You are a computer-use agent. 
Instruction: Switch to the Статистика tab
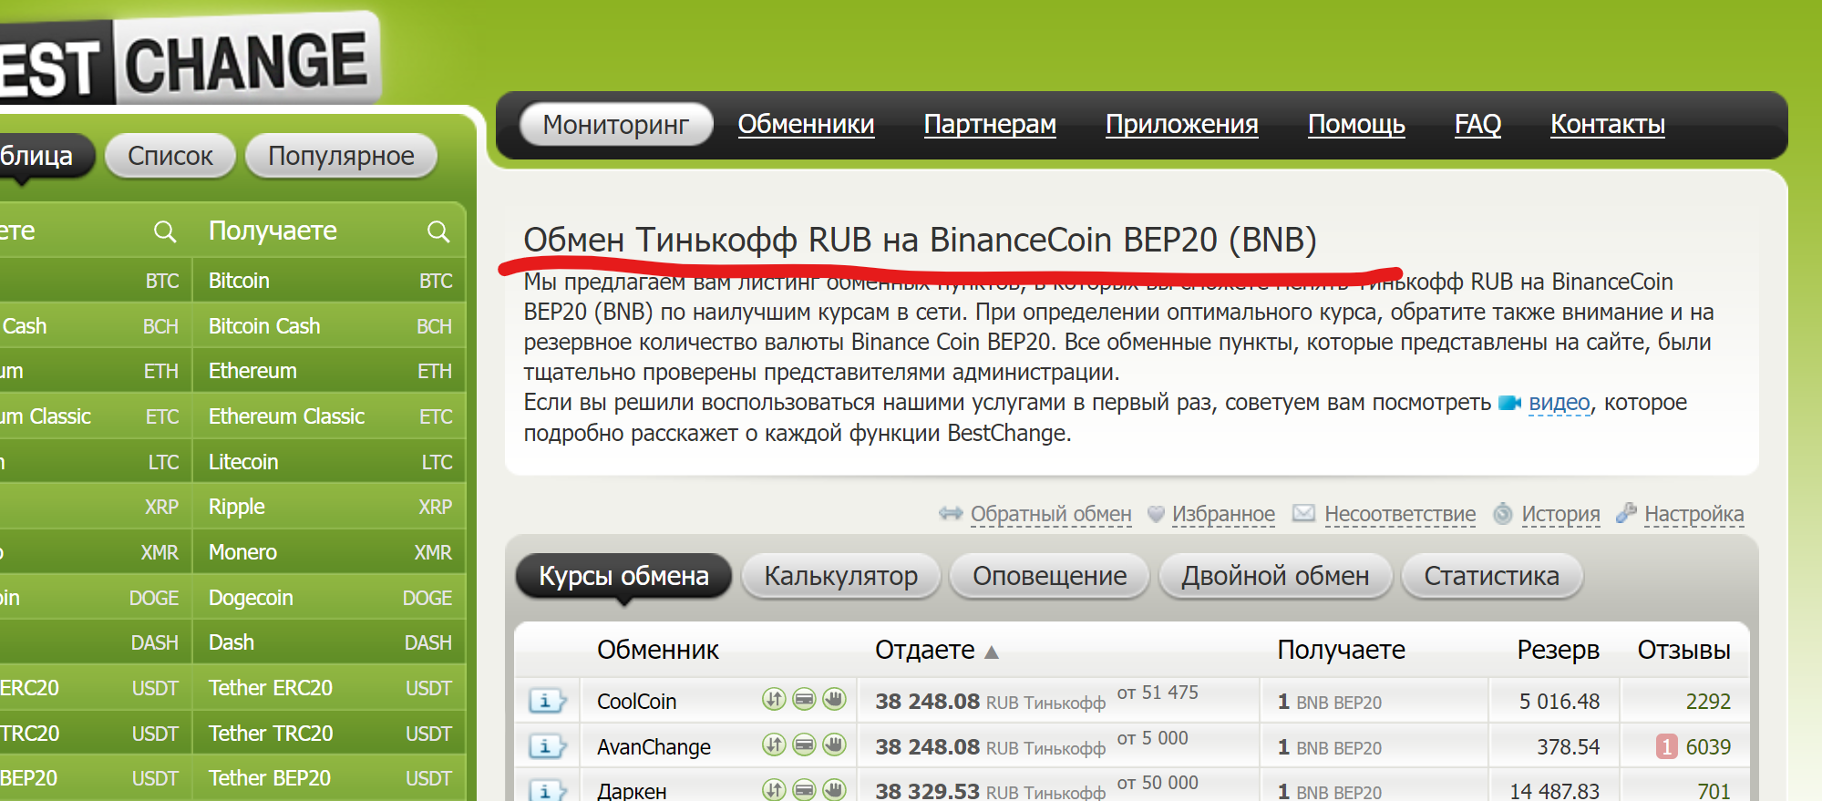[x=1492, y=576]
